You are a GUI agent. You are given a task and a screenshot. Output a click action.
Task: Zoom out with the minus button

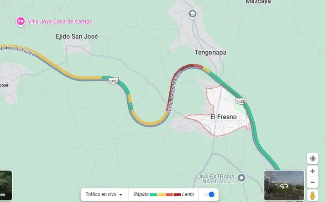point(312,182)
